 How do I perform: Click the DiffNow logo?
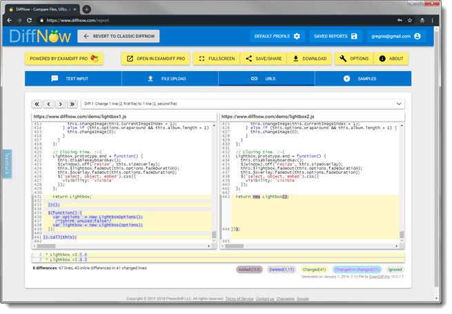(x=40, y=37)
